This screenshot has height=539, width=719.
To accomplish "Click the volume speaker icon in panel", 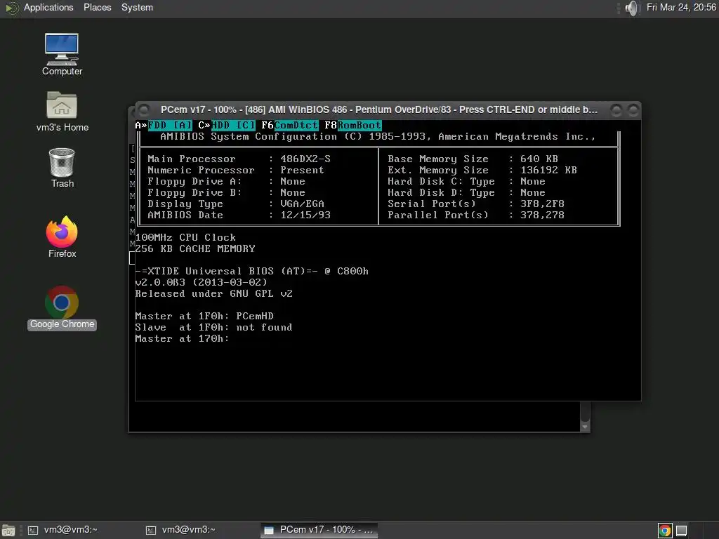I will [x=631, y=8].
